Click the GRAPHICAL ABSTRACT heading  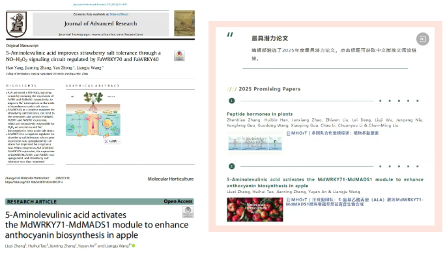click(x=93, y=85)
